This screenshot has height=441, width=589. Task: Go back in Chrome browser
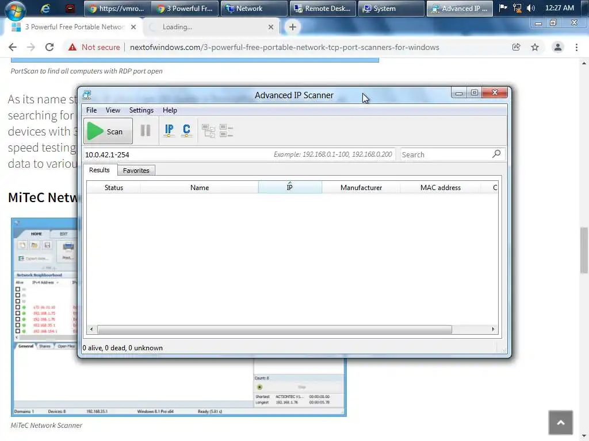[13, 47]
